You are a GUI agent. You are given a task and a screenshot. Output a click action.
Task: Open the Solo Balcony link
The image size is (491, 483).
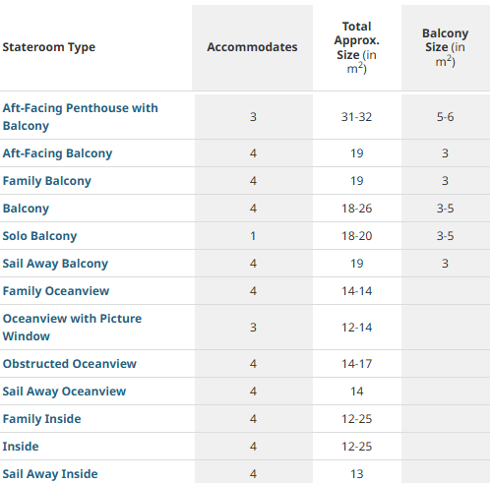(39, 236)
